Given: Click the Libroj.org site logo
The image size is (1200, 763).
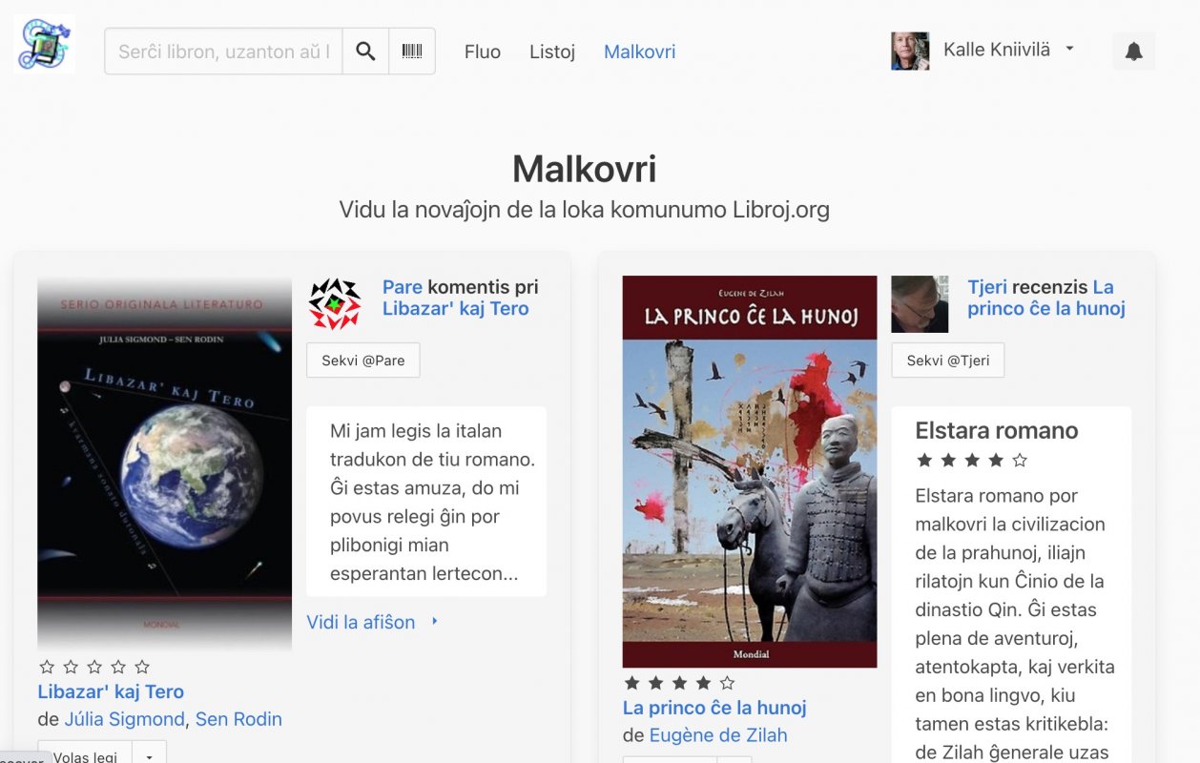Looking at the screenshot, I should point(46,44).
